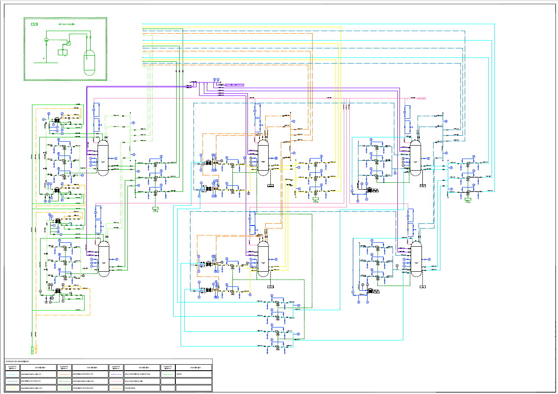Select the pink label tag at upper right
This screenshot has height=394, width=558.
coord(422,98)
